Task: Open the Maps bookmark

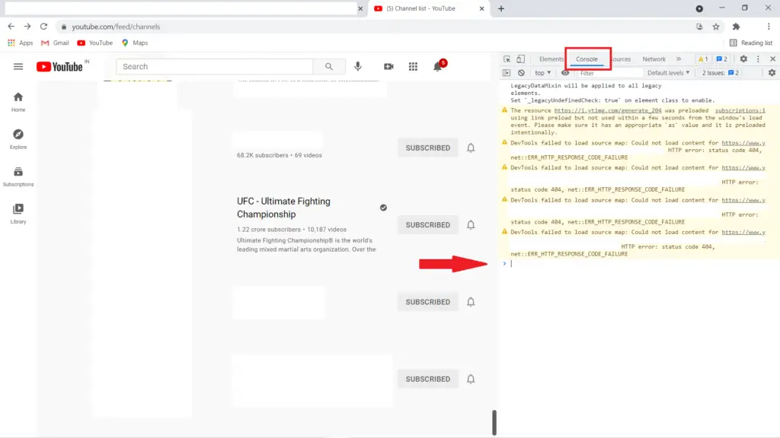Action: (135, 43)
